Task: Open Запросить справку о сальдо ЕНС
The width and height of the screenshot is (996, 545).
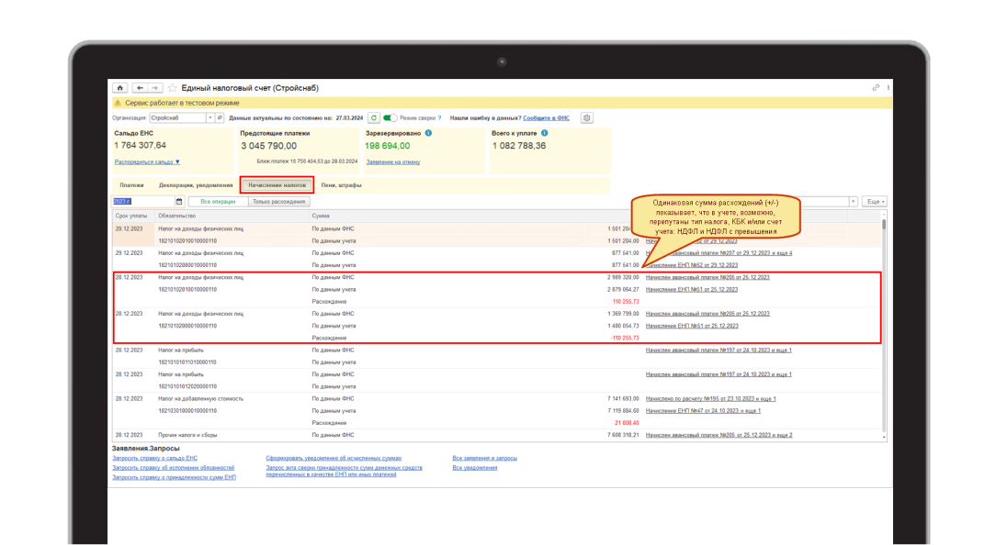Action: [x=154, y=457]
